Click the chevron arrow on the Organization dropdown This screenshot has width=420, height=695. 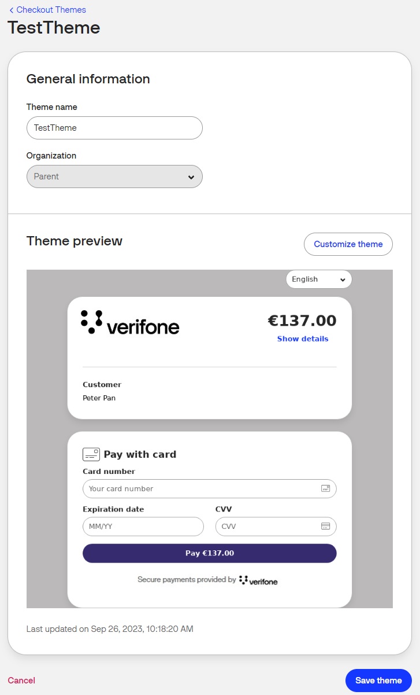[191, 177]
